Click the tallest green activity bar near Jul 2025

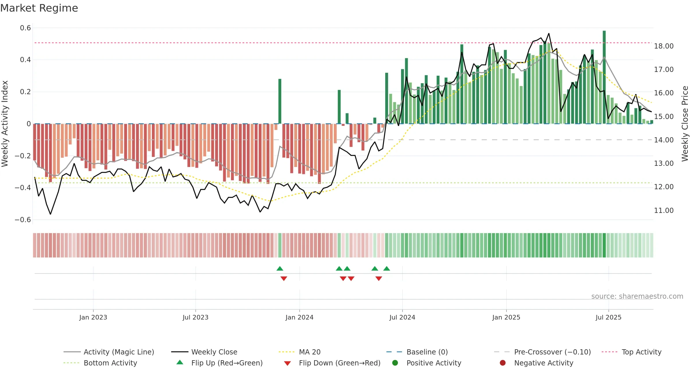pos(604,77)
